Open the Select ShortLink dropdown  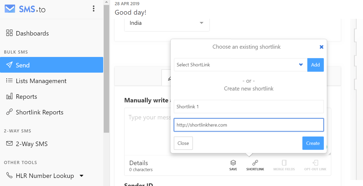coord(240,65)
